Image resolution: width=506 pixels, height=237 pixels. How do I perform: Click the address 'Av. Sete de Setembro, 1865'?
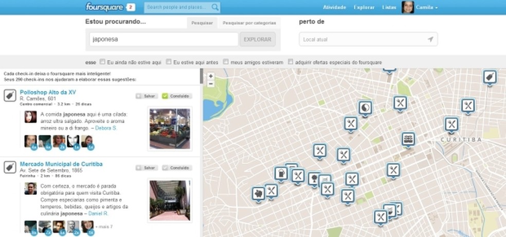pyautogui.click(x=51, y=170)
